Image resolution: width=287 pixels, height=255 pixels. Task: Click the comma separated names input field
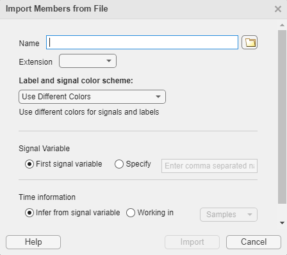(x=209, y=166)
